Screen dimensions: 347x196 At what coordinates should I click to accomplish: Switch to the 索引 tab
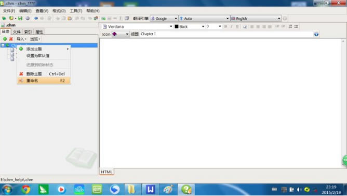28,32
